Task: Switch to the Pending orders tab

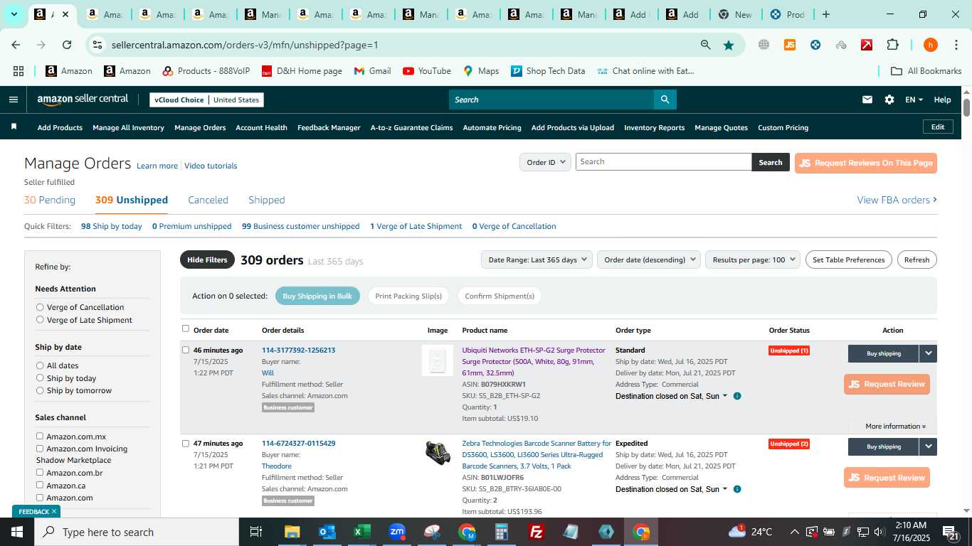Action: coord(50,200)
